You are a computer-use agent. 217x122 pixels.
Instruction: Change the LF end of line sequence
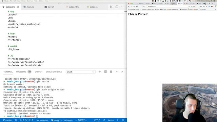pyautogui.click(x=104, y=120)
